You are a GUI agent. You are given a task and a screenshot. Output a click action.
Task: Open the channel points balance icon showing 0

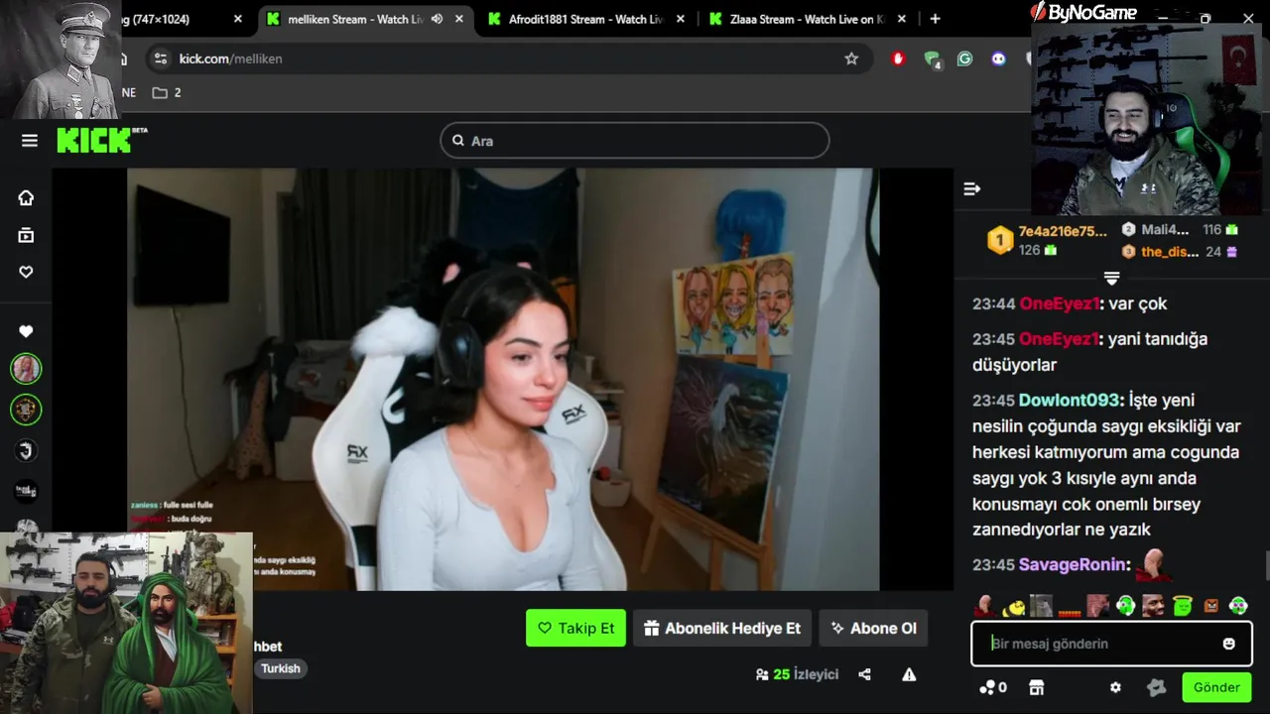993,687
